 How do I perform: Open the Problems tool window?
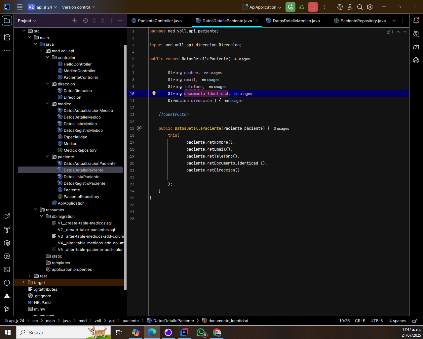click(x=7, y=283)
